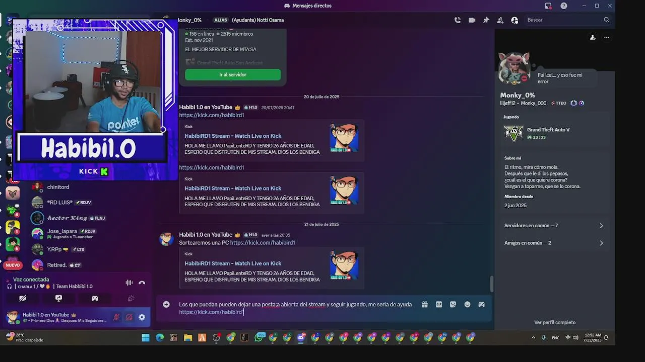Share your screen button in voice panel
645x362 pixels.
(x=58, y=298)
